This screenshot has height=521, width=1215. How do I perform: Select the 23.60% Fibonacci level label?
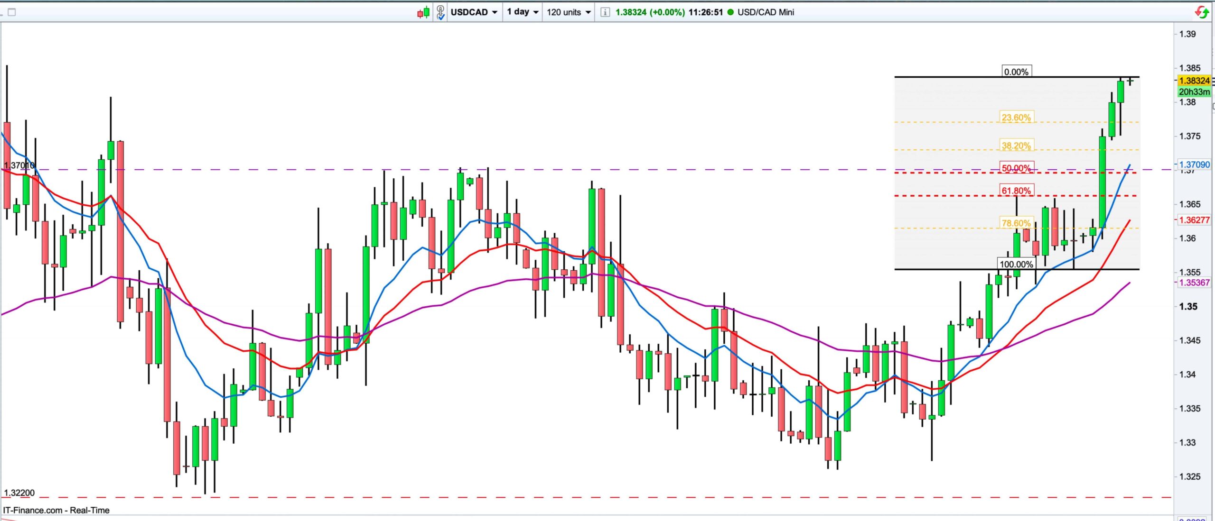1016,118
